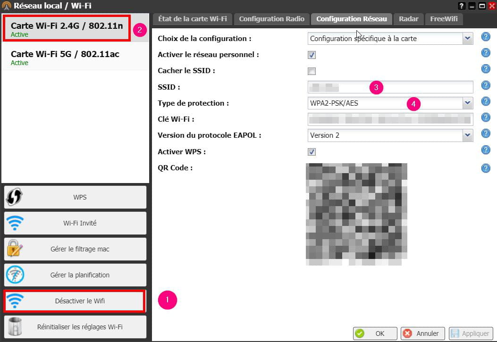The image size is (497, 342).
Task: Cancel changes with Annuler button
Action: (x=423, y=334)
